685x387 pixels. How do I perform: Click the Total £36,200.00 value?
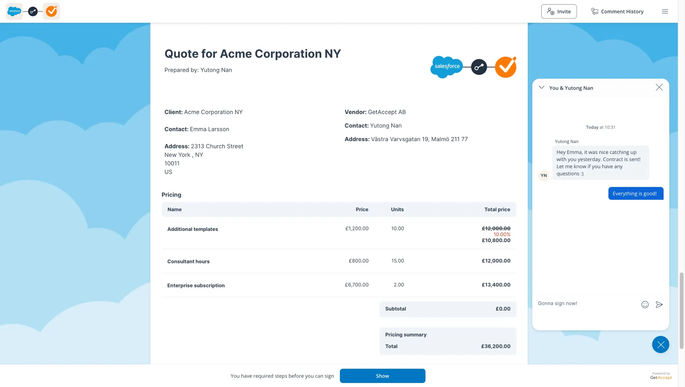(496, 346)
